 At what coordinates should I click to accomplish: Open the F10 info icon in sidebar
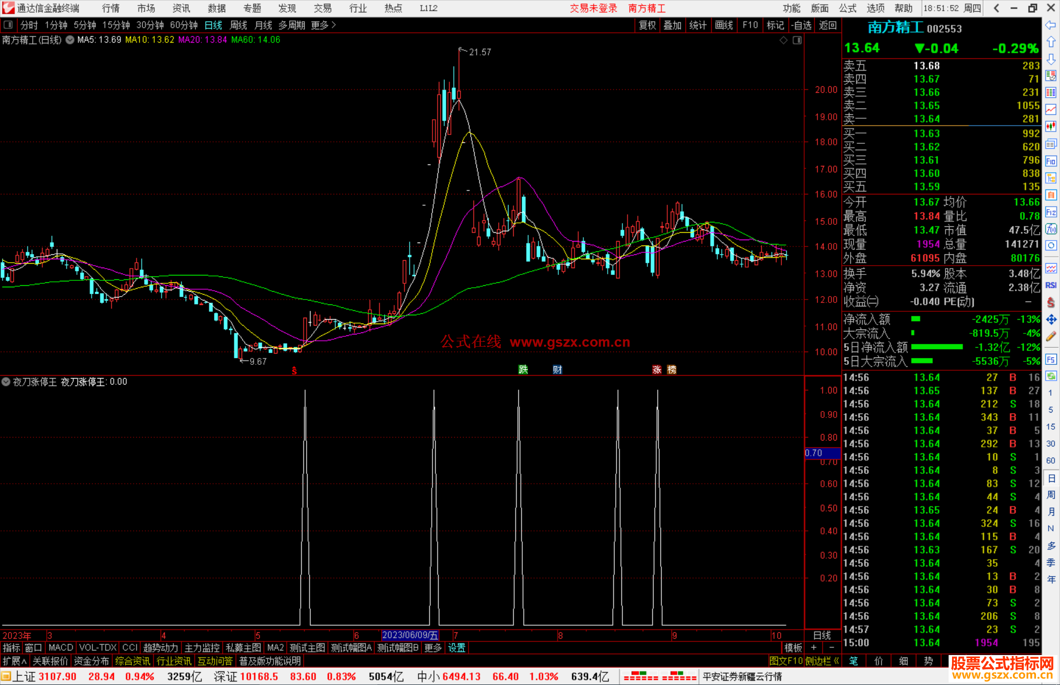[1051, 161]
